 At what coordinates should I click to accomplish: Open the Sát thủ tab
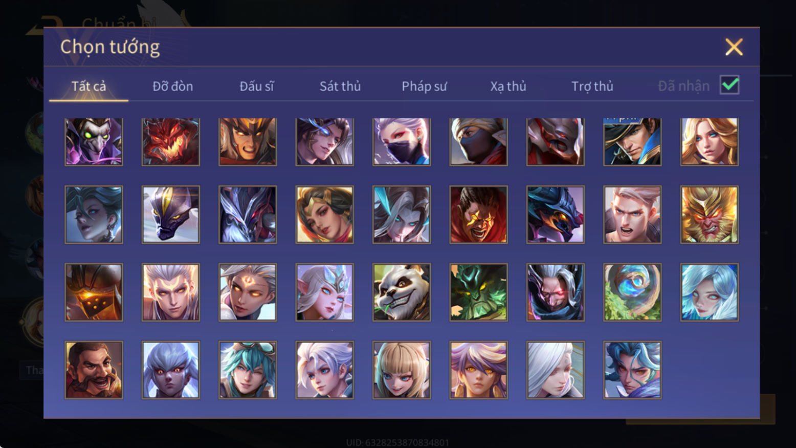coord(340,86)
